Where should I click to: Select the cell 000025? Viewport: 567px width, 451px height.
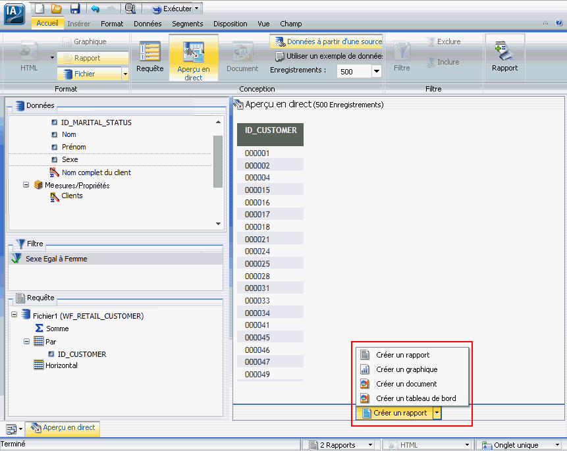click(270, 263)
